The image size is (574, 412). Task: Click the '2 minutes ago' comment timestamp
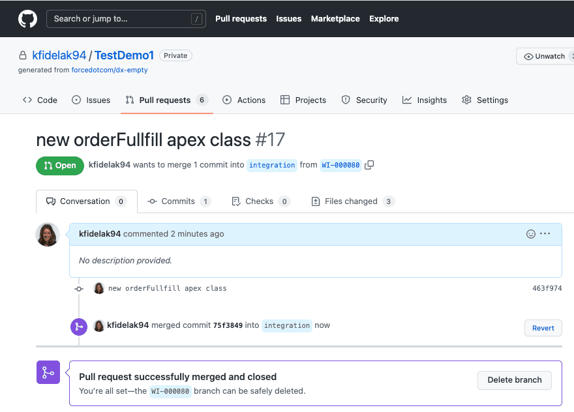pos(197,234)
